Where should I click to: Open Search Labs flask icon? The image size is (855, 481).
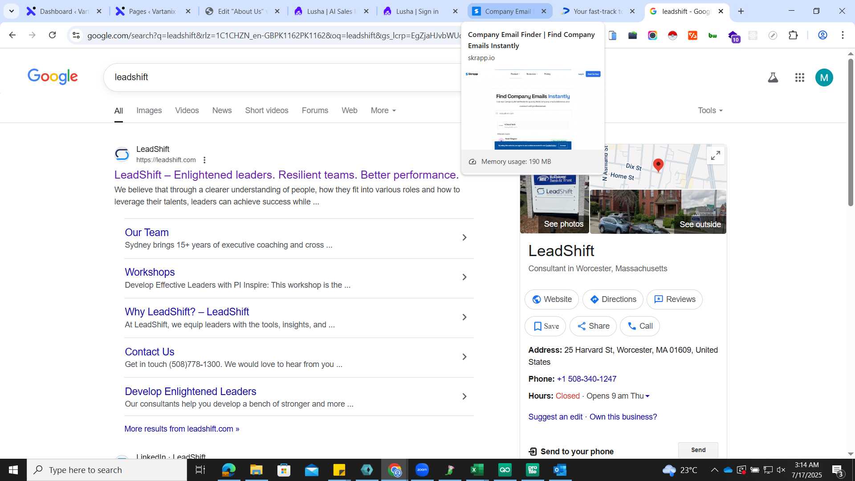(773, 77)
